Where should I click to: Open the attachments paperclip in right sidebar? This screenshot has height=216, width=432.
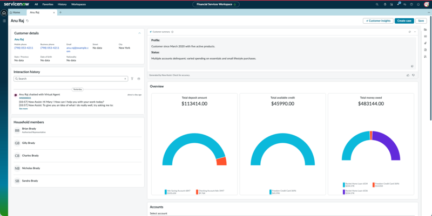[x=426, y=43]
